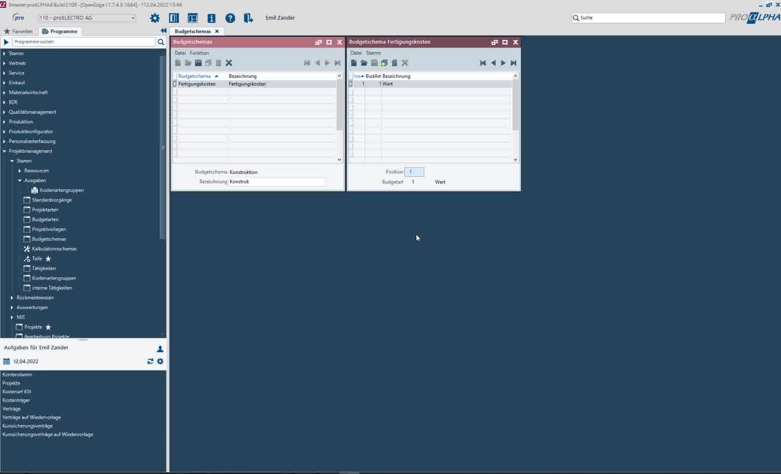Click the cancel X icon in Budgetschemas toolbar
This screenshot has width=781, height=474.
point(229,63)
